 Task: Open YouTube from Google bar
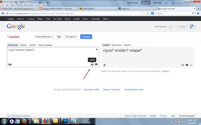tap(57, 19)
